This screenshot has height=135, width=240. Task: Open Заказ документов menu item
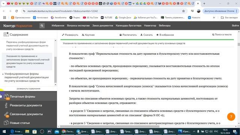tap(102, 25)
